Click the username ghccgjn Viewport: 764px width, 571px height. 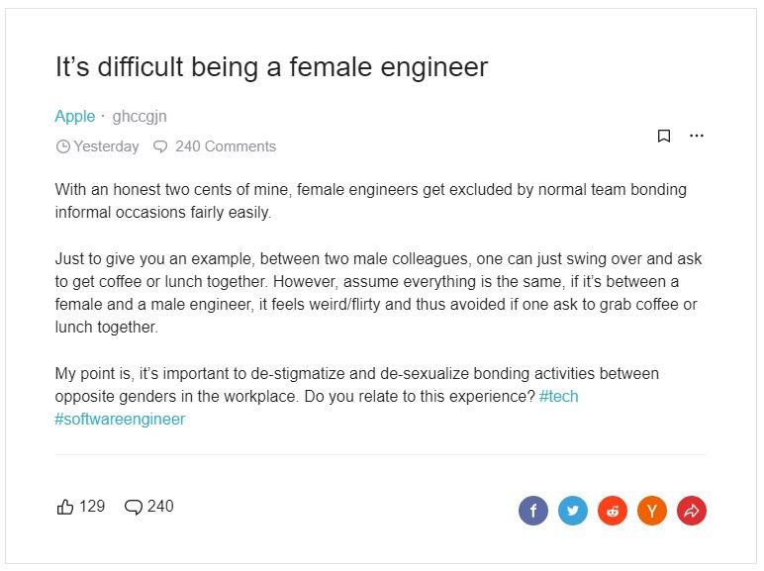(140, 117)
